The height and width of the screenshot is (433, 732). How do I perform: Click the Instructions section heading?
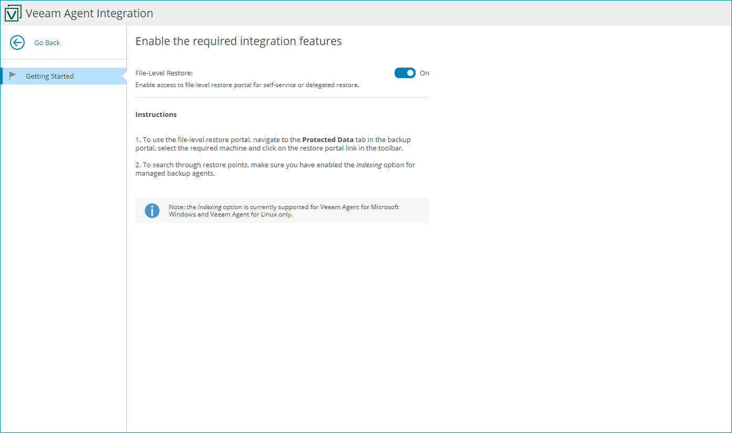point(156,114)
